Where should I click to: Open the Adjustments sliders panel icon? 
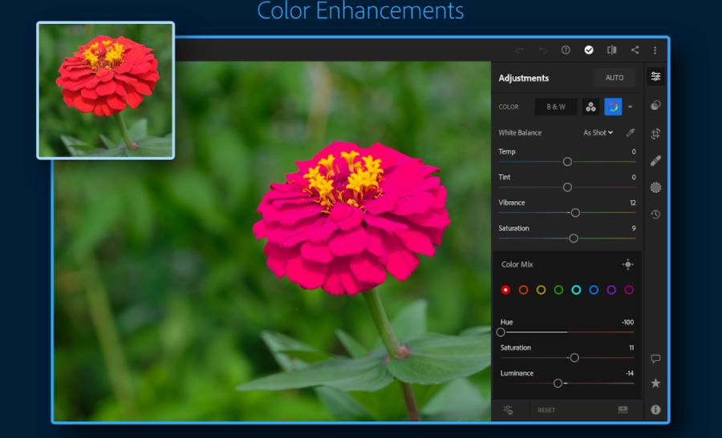click(655, 76)
